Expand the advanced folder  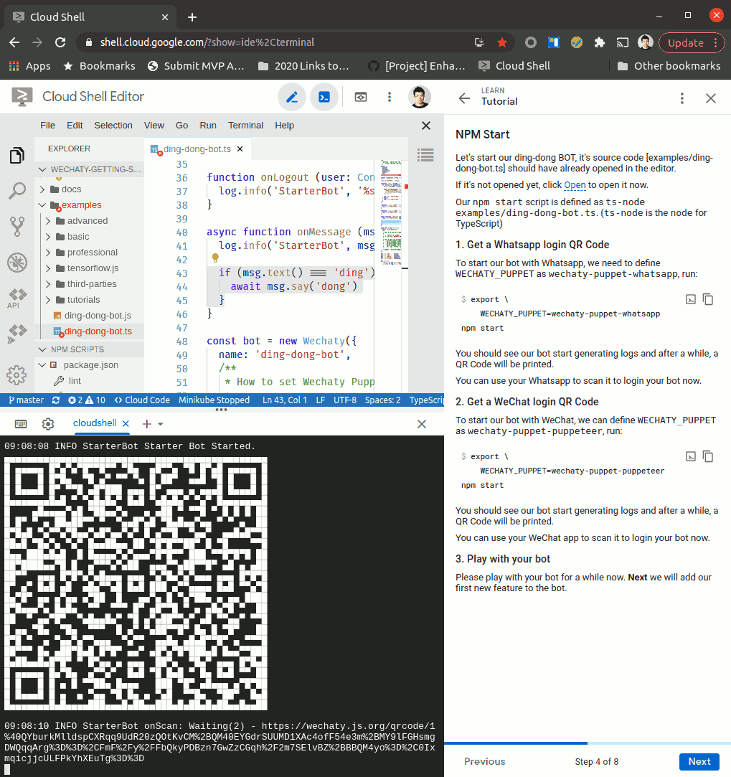[48, 221]
